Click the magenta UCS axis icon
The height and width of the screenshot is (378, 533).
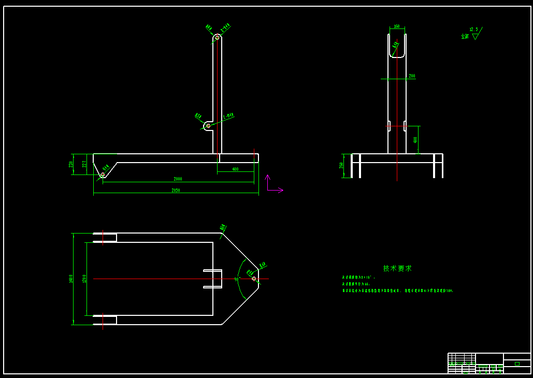tap(275, 184)
